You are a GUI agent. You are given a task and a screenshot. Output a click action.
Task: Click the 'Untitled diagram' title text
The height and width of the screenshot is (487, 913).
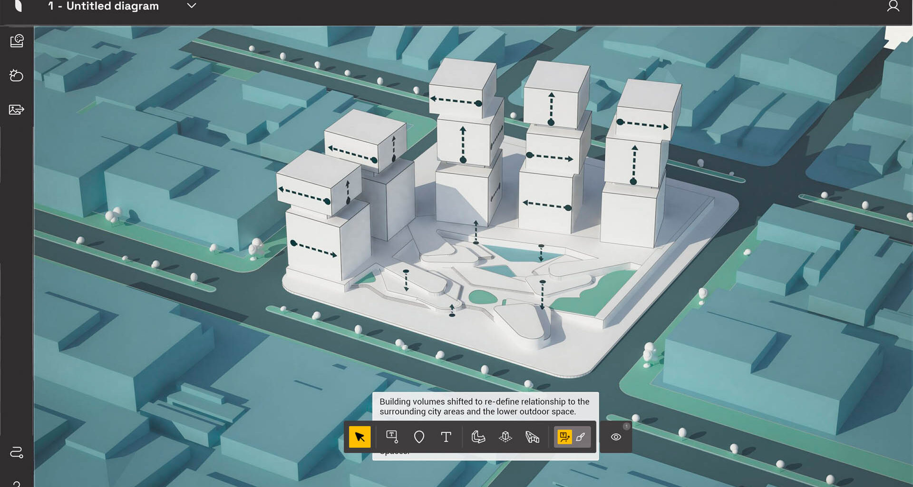coord(112,6)
